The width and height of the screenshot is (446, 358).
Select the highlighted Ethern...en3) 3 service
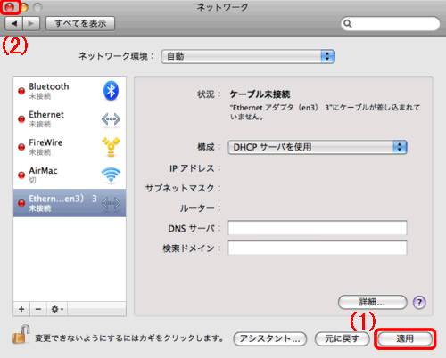70,203
